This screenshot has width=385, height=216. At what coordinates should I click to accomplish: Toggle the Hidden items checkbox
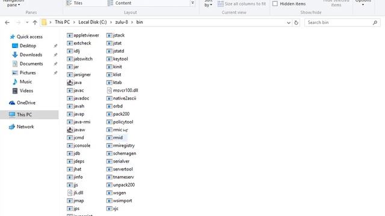coord(275,4)
